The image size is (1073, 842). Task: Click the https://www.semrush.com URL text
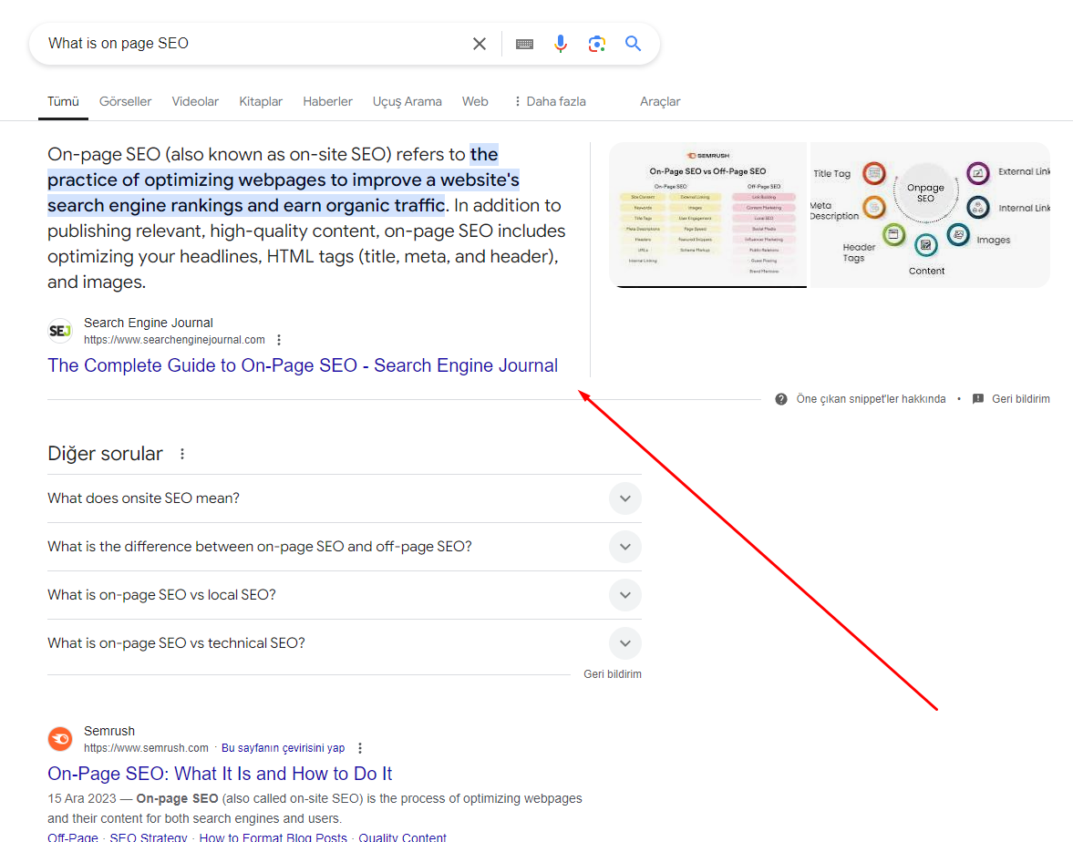146,748
